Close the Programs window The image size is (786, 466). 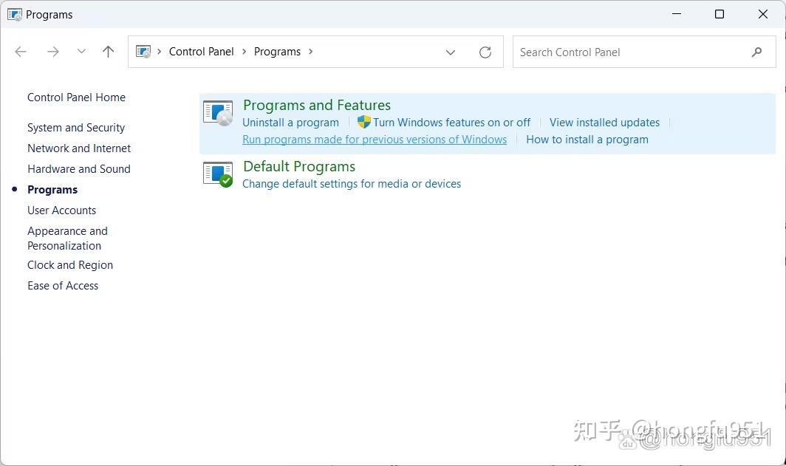pyautogui.click(x=763, y=14)
